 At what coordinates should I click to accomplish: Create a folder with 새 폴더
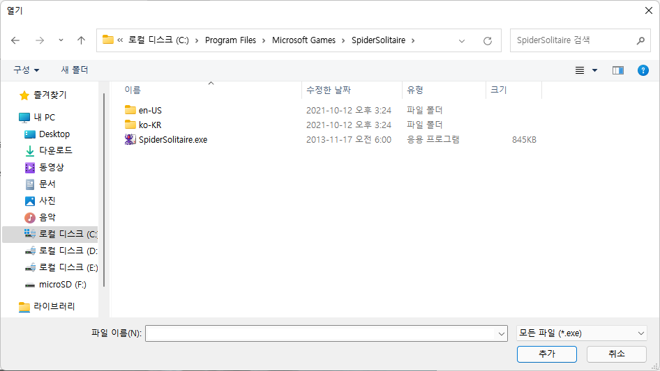click(x=75, y=70)
